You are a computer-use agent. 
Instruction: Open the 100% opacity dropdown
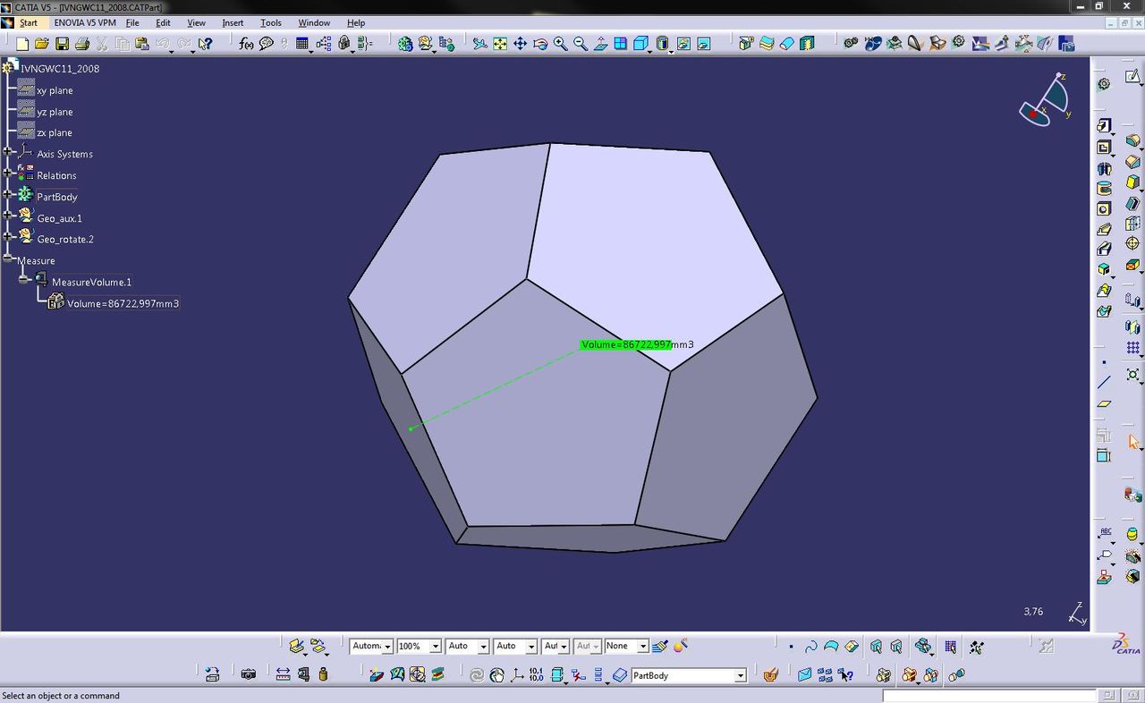tap(435, 646)
